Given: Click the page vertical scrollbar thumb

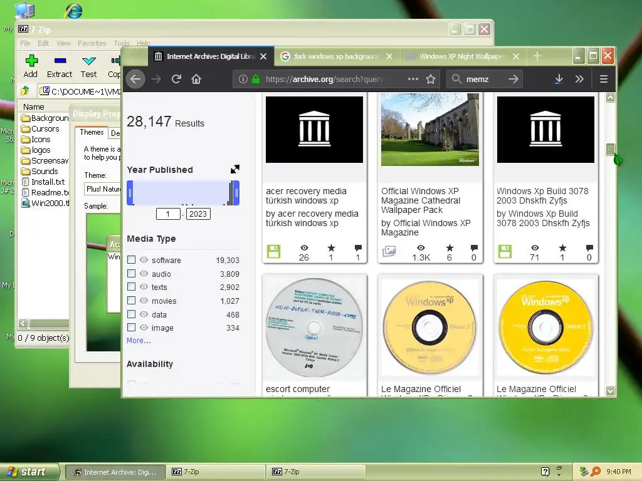Looking at the screenshot, I should (610, 149).
